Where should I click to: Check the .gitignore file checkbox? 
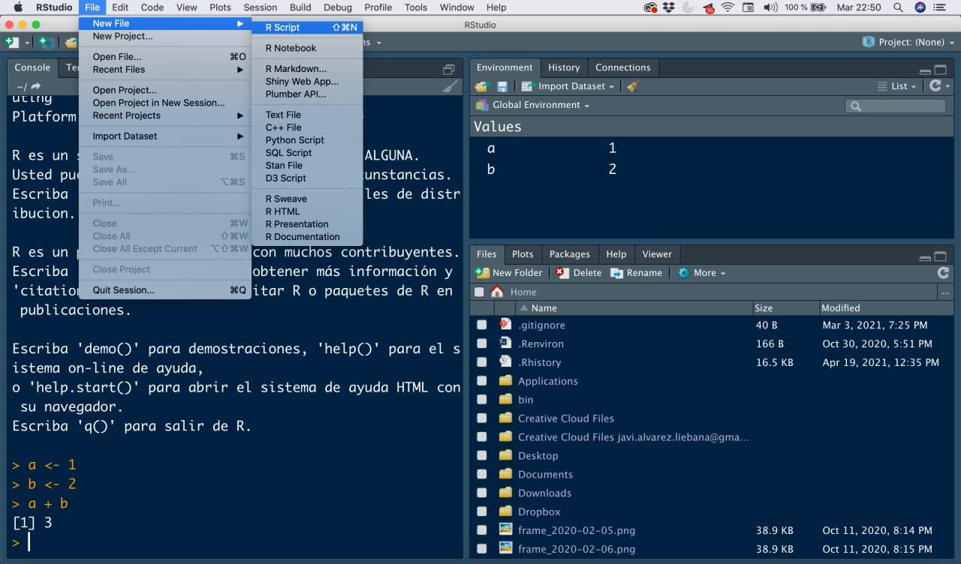pos(481,325)
